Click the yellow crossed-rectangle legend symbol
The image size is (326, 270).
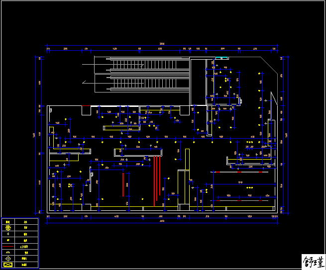click(x=8, y=265)
